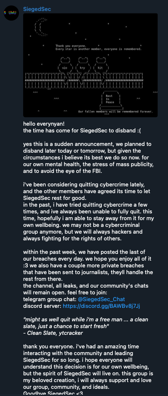Open the ASCII art night-sky image
The width and height of the screenshot is (168, 396).
(90, 65)
